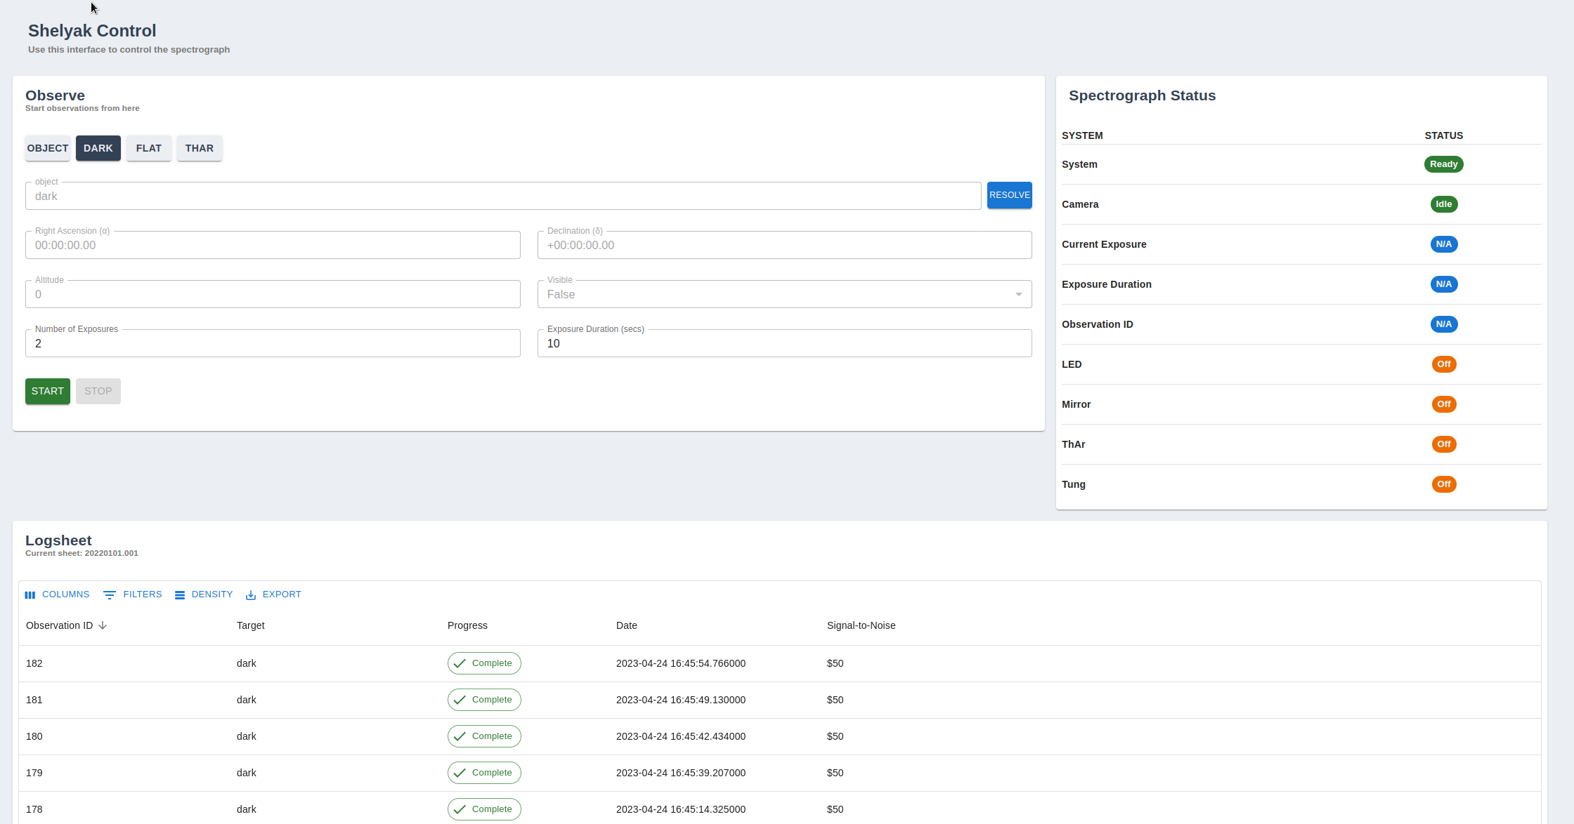Click the Camera Idle status badge
The width and height of the screenshot is (1574, 824).
1444,204
